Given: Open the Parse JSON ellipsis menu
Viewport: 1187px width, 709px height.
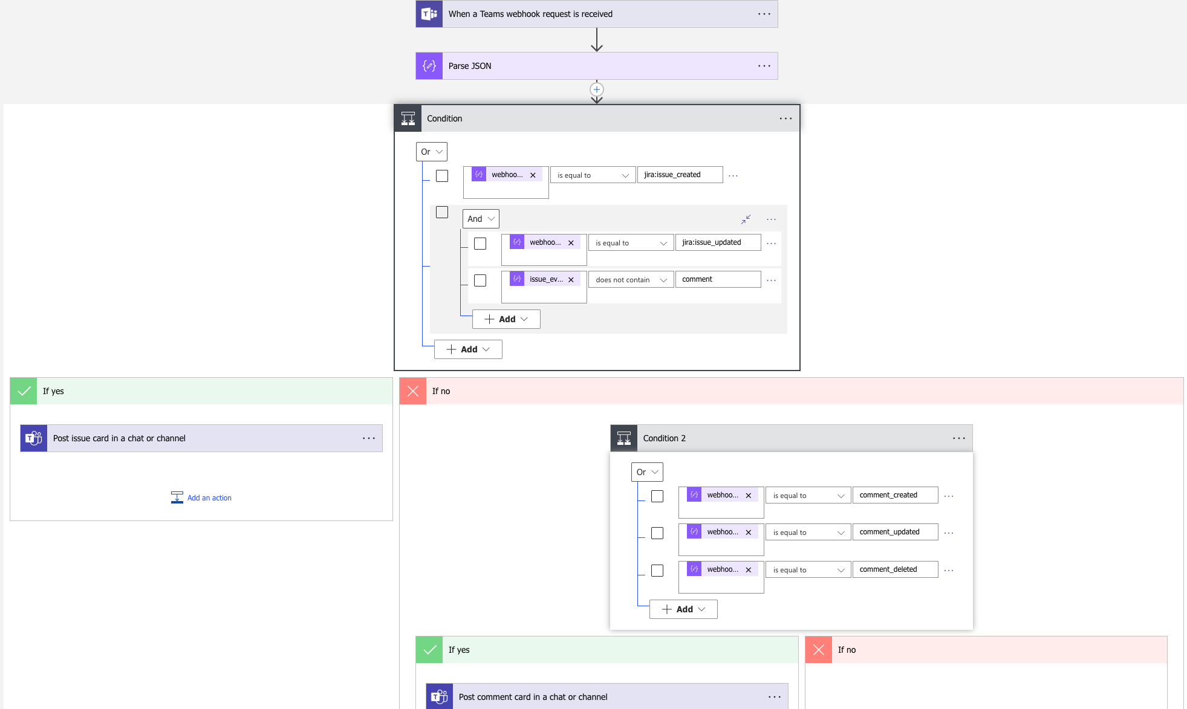Looking at the screenshot, I should pos(764,66).
